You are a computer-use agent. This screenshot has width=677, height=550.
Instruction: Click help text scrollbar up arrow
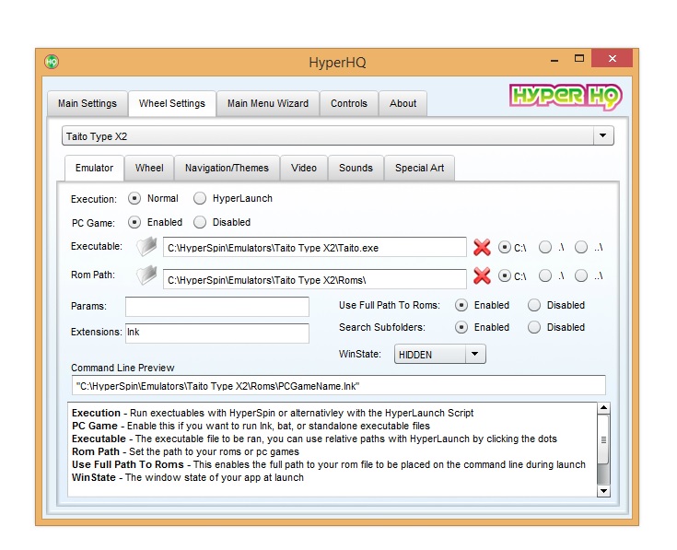point(603,407)
